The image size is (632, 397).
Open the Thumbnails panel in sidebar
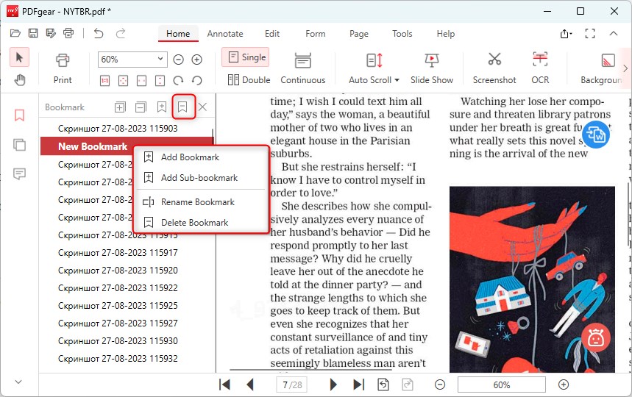coord(20,145)
